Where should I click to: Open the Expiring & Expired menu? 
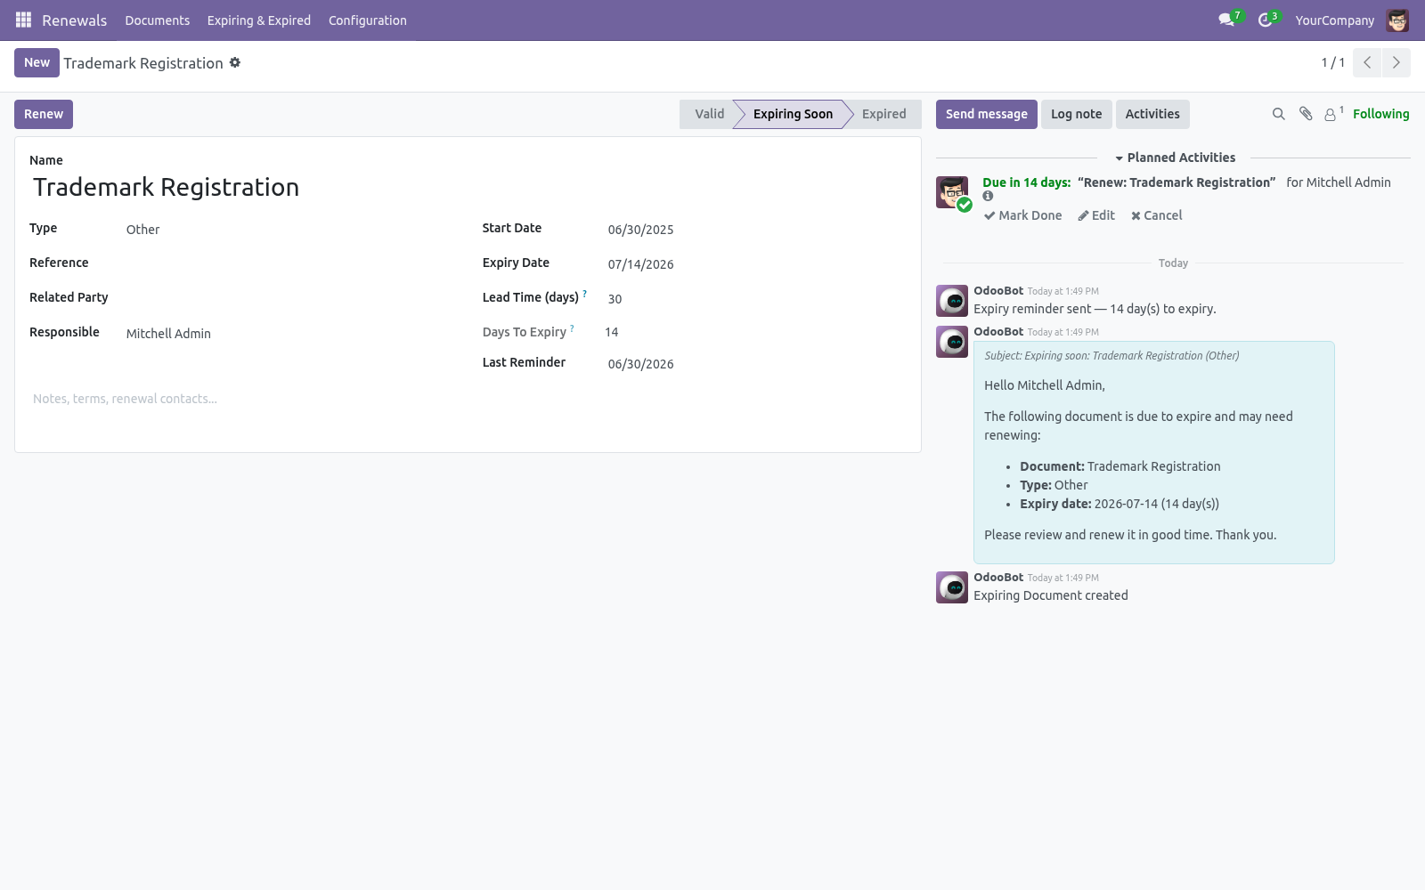(259, 20)
